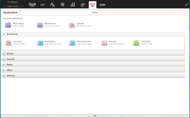Click the 'Your appointments' description text

84,26
